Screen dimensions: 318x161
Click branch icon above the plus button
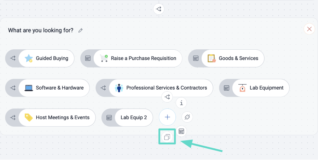167,97
